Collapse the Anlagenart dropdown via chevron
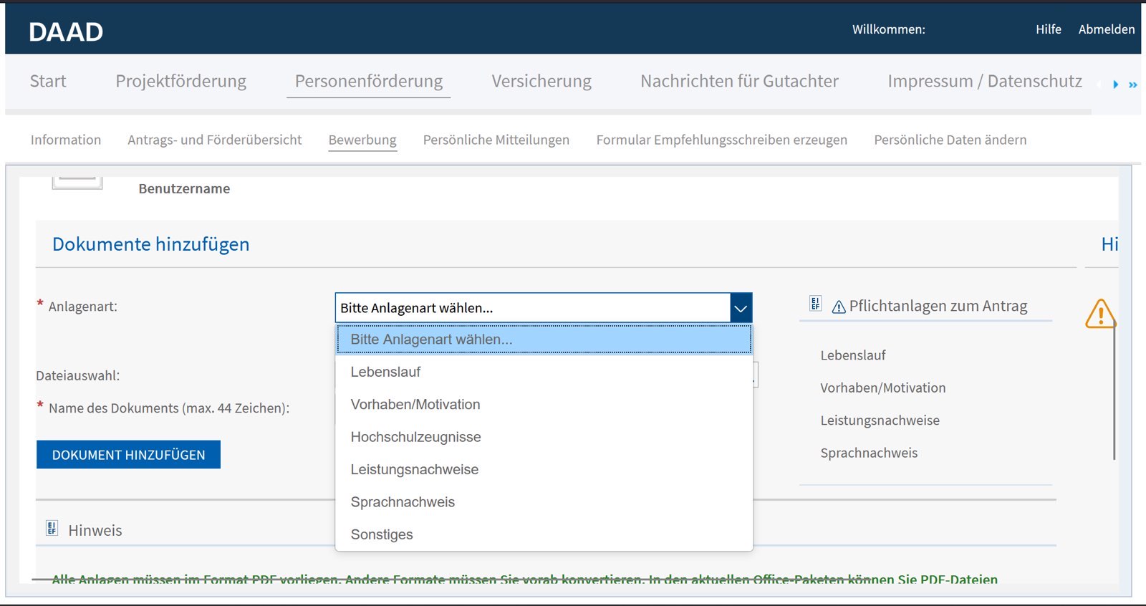This screenshot has width=1146, height=606. (x=741, y=308)
